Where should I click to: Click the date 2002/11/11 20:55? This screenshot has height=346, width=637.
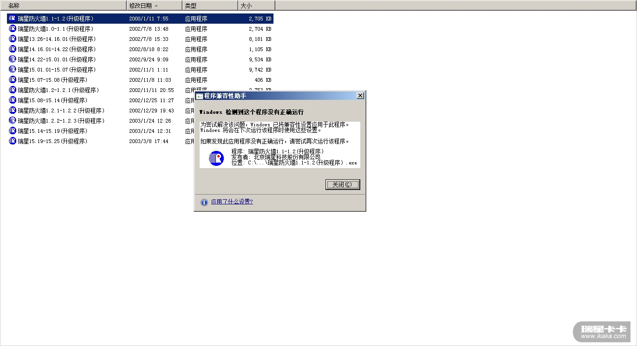click(x=151, y=91)
